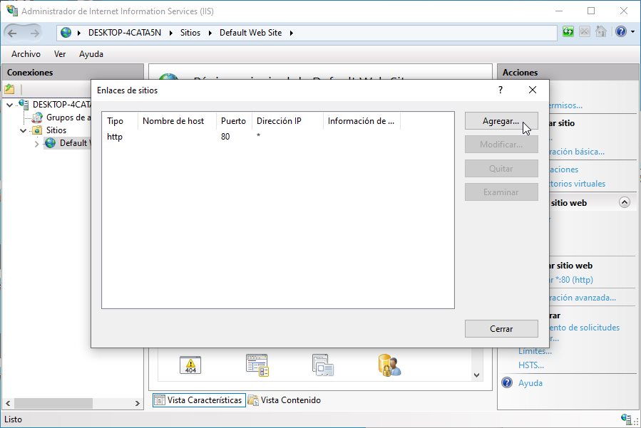
Task: Collapse the Sitios tree node
Action: click(24, 131)
